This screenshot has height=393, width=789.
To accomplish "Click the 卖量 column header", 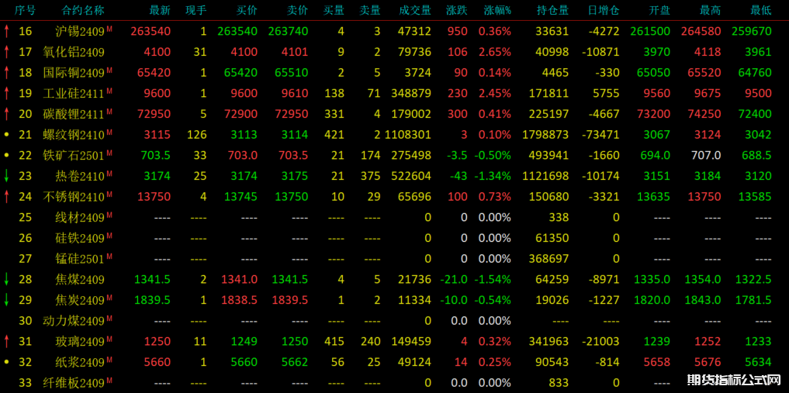I will [x=370, y=10].
